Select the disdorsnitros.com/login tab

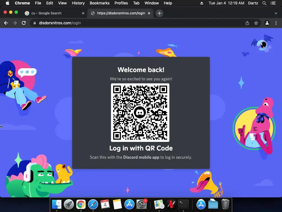pos(121,13)
